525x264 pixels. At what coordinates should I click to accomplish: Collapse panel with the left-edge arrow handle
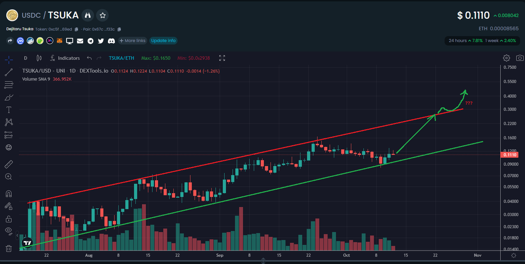click(18, 236)
